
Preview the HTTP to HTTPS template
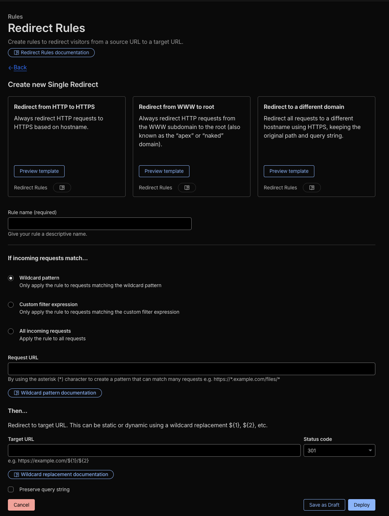pyautogui.click(x=39, y=171)
